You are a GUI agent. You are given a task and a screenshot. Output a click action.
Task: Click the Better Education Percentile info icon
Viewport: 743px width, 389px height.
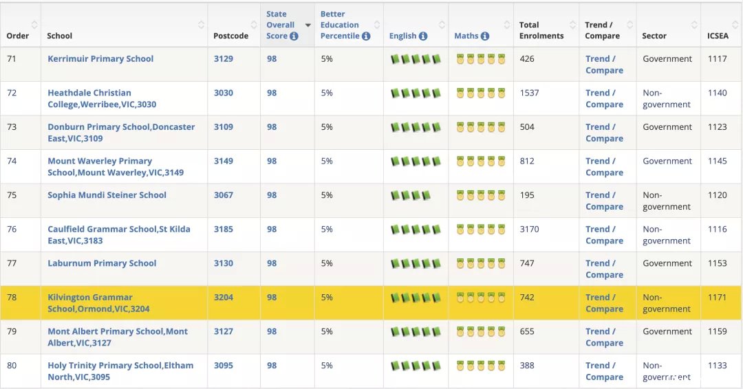click(366, 36)
